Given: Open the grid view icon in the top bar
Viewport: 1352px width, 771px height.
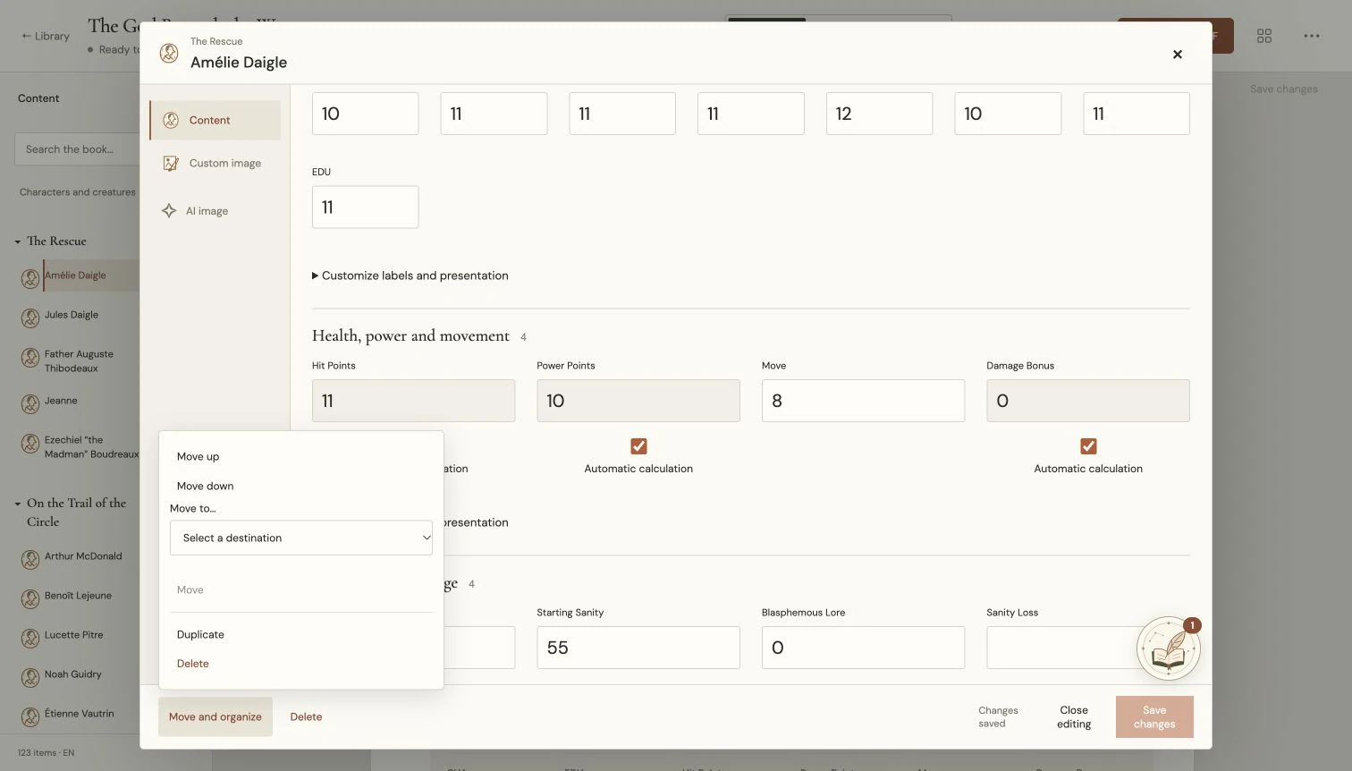Looking at the screenshot, I should pos(1264,36).
